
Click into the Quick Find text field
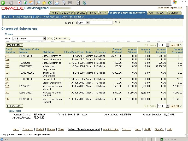(101, 22)
